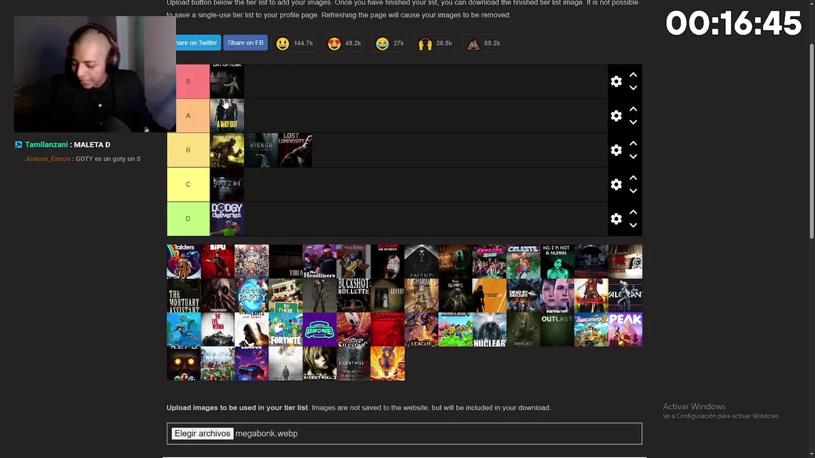Move S tier row up with arrow

pyautogui.click(x=633, y=75)
